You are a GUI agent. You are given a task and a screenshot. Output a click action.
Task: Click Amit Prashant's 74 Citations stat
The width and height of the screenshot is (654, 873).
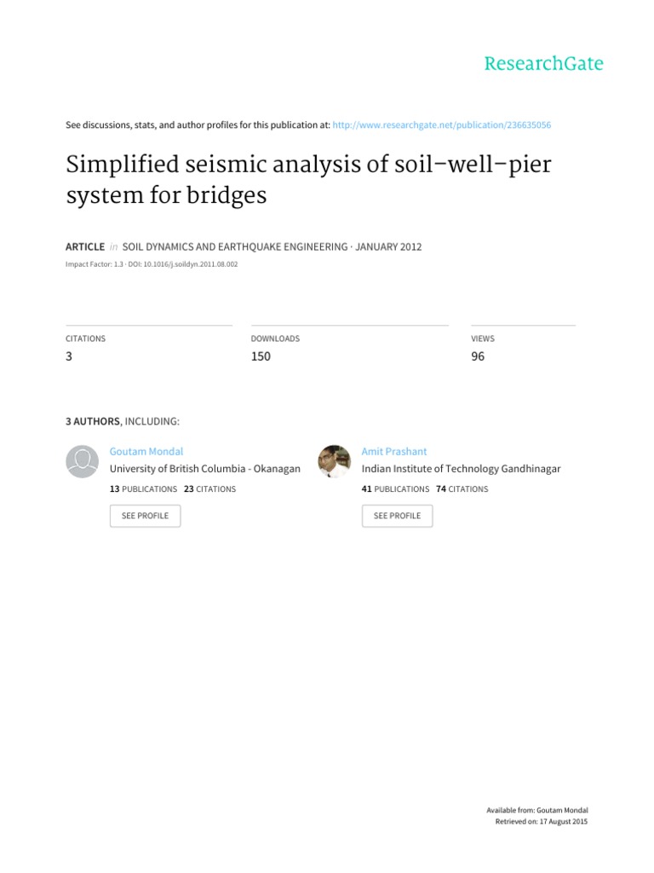pos(462,489)
